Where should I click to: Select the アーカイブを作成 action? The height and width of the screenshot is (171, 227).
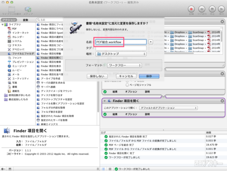[x=51, y=78]
